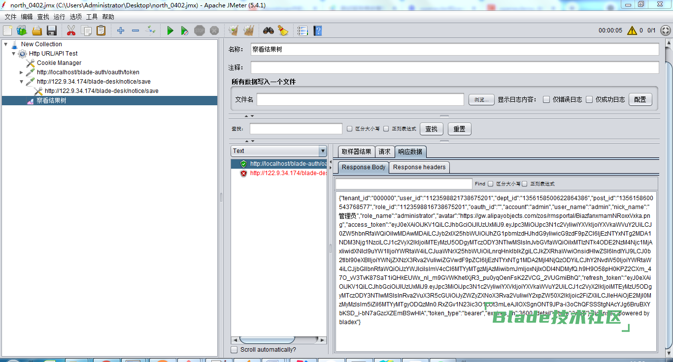Switch to the 取样器结果 tab
Screen dimensions: 673x362
tap(357, 152)
